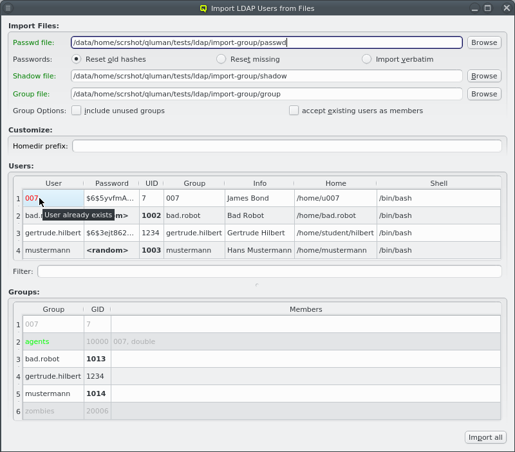515x452 pixels.
Task: Select the Reset missing password option
Action: 221,59
